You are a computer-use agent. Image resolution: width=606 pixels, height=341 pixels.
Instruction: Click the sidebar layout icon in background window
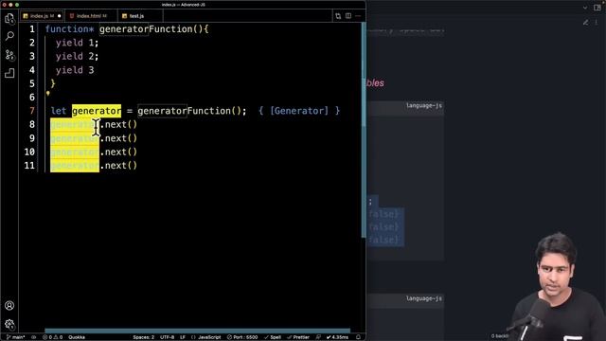[597, 8]
